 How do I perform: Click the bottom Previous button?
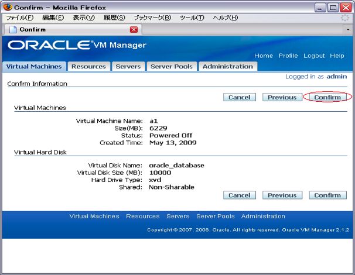pos(282,195)
